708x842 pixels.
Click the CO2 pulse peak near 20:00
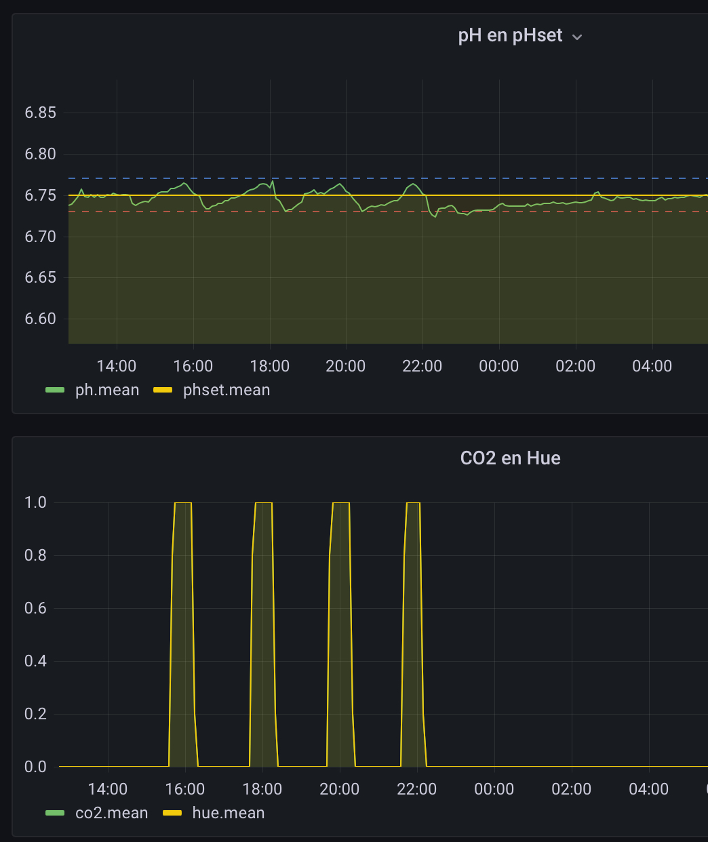(x=340, y=503)
